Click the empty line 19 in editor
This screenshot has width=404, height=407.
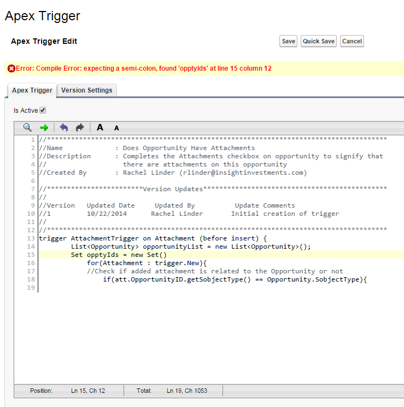point(164,288)
